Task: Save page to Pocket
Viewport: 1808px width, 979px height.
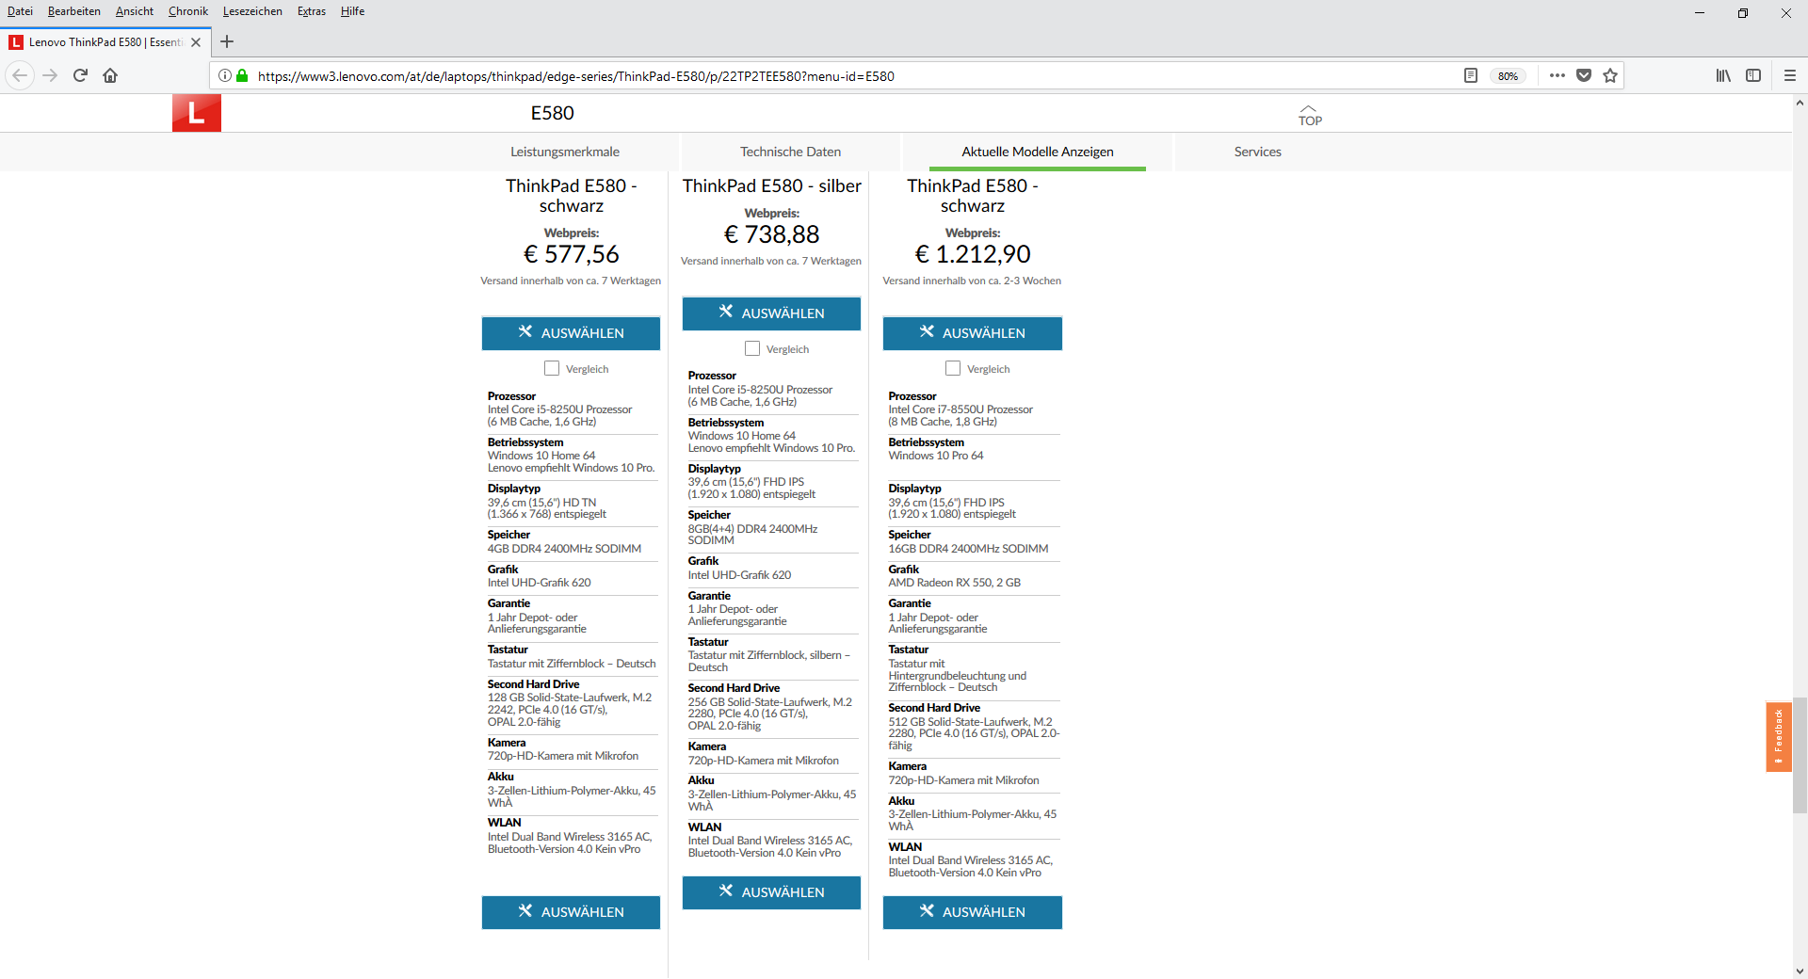Action: coord(1584,75)
